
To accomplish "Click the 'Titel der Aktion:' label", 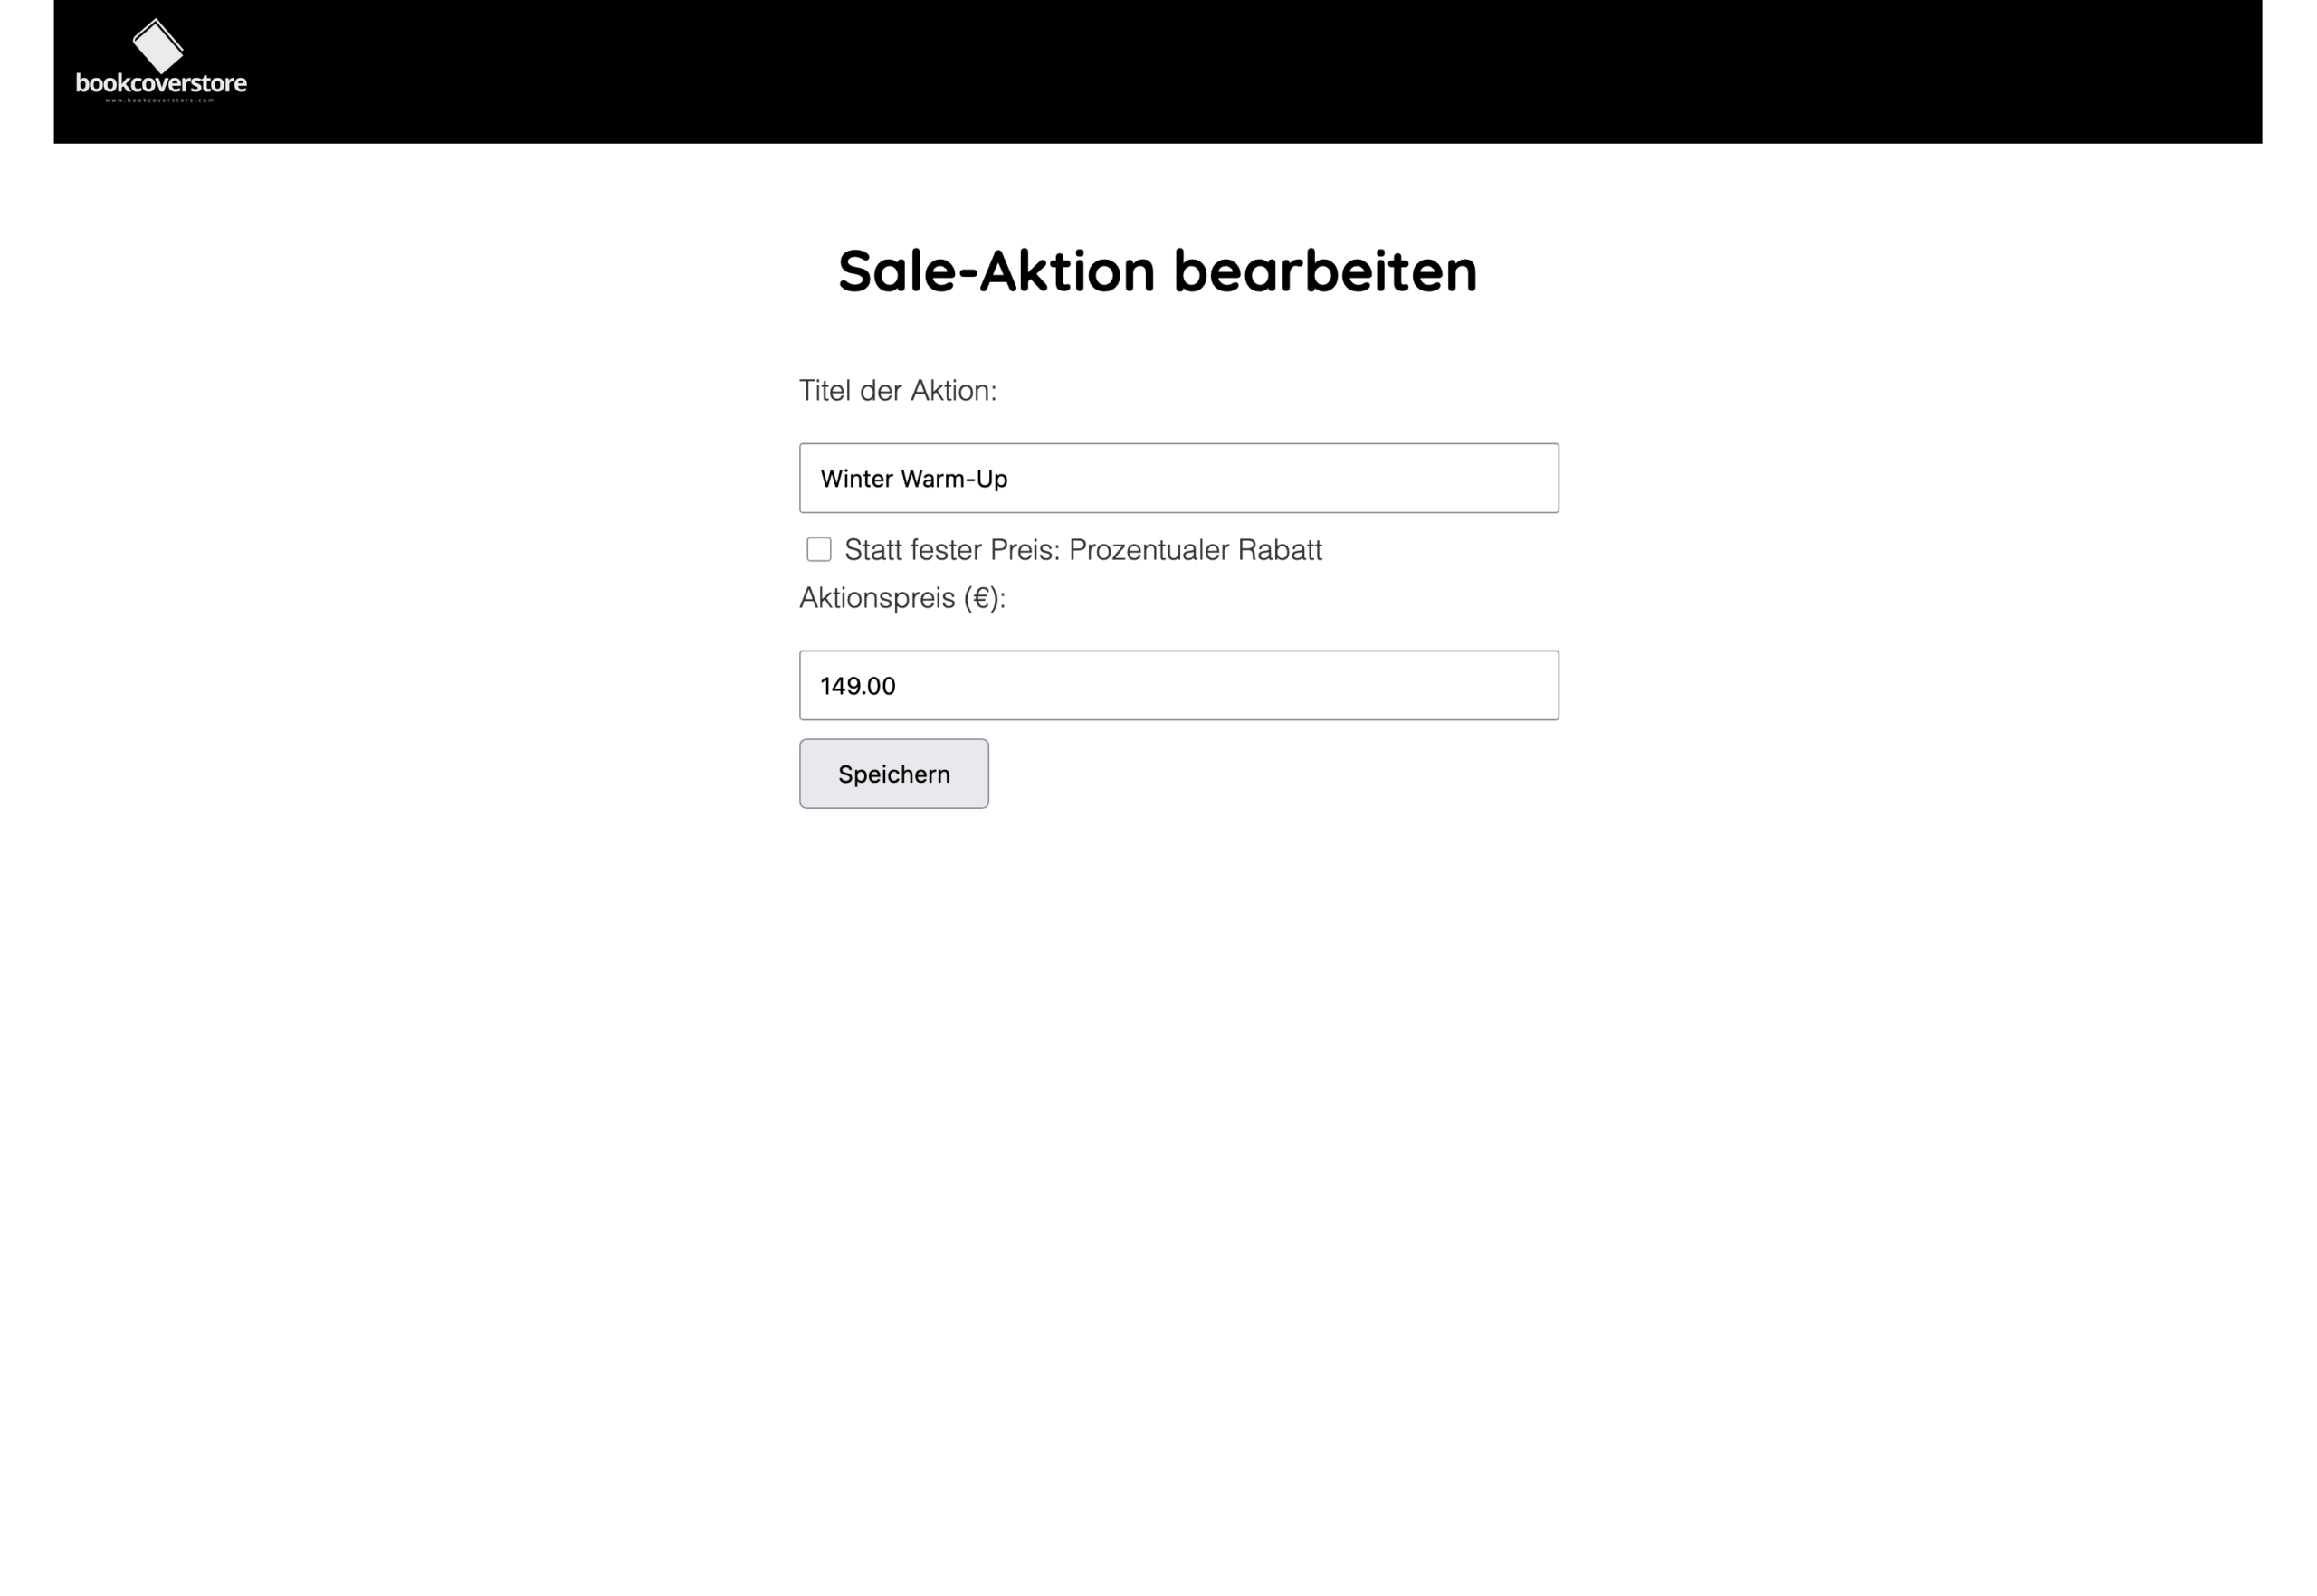I will click(898, 391).
